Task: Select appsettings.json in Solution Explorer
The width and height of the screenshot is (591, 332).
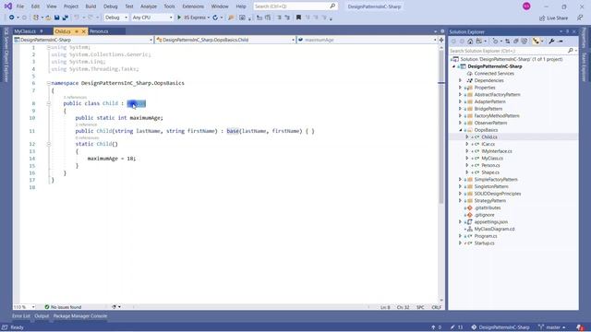Action: click(x=490, y=221)
